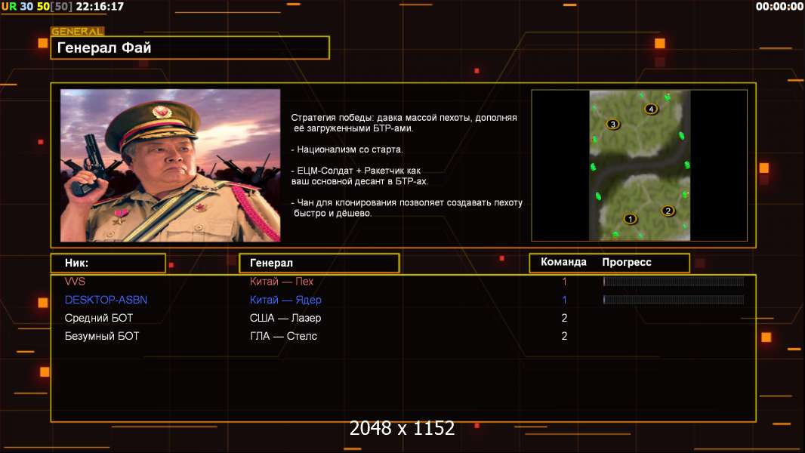Image resolution: width=805 pixels, height=453 pixels.
Task: Click the 'Прогресс' column header
Action: pyautogui.click(x=626, y=262)
